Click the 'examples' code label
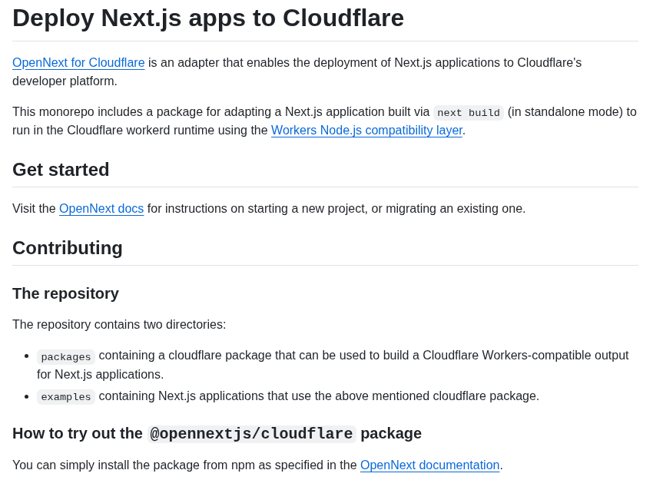The image size is (653, 480). [x=66, y=397]
